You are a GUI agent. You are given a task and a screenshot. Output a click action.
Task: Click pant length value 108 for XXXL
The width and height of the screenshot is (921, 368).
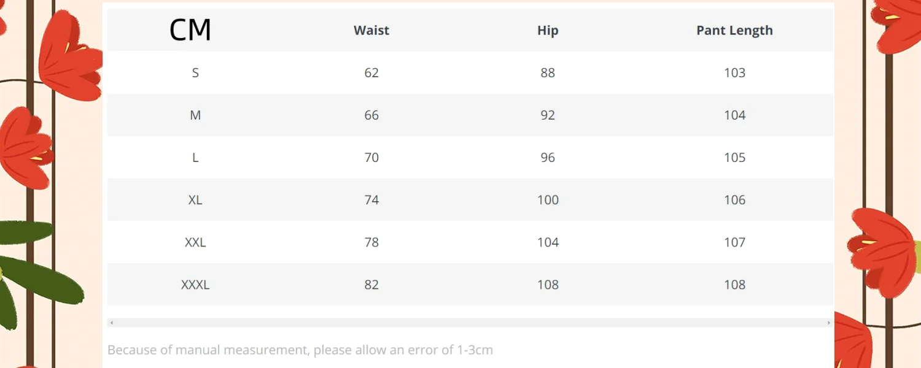tap(734, 285)
